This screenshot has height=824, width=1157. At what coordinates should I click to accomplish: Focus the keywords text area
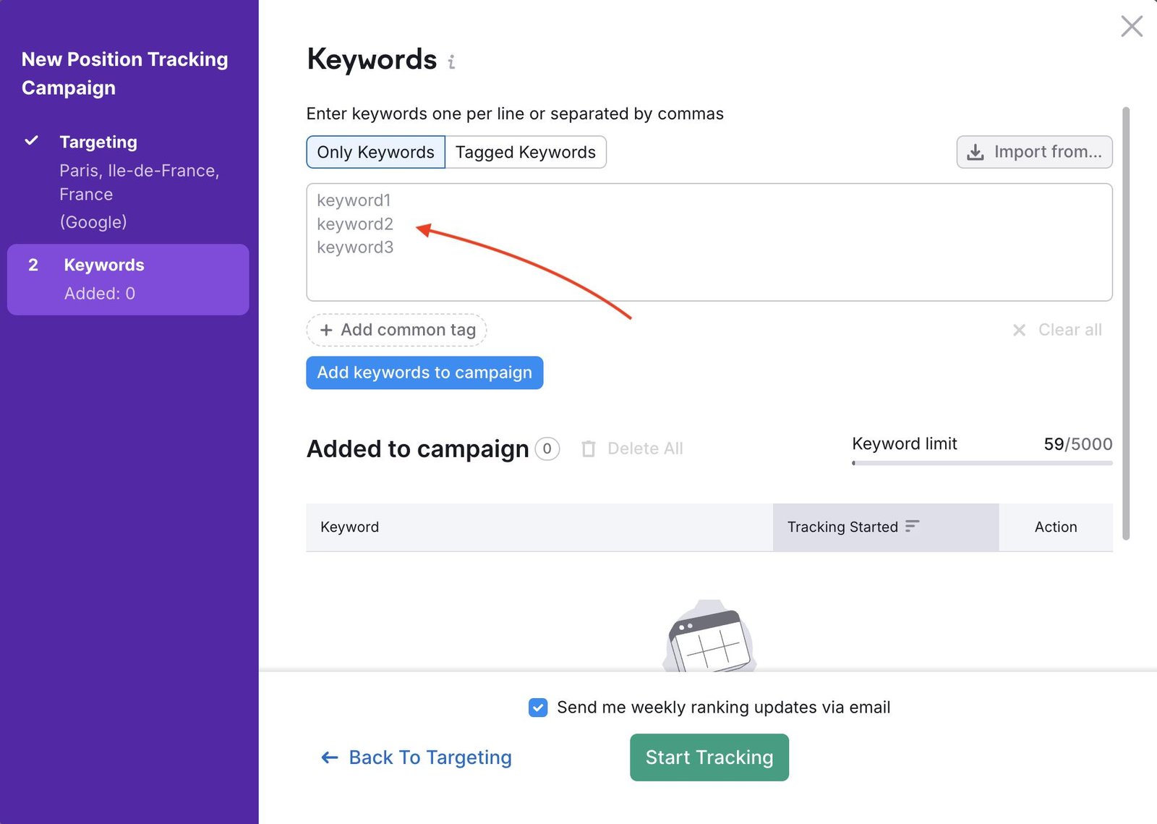pyautogui.click(x=709, y=242)
